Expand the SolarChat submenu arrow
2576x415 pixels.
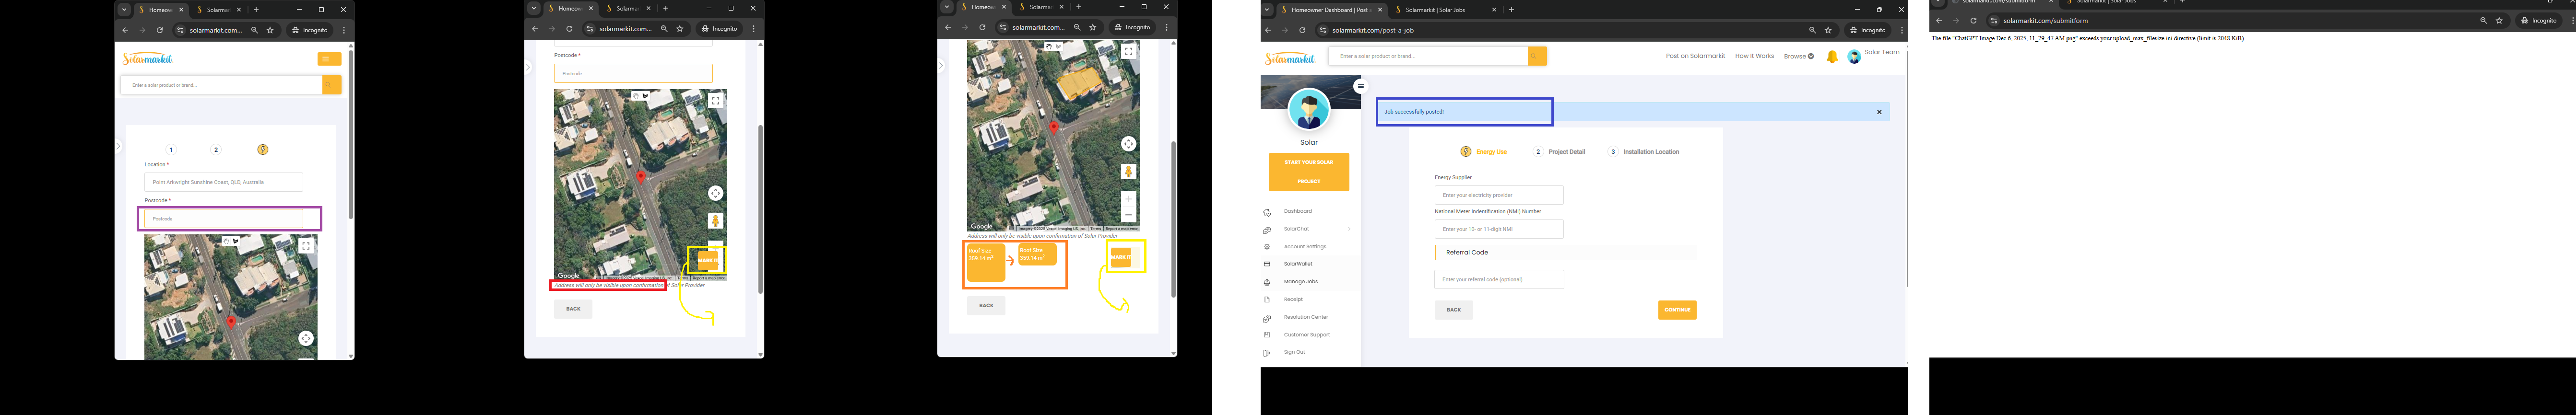point(1349,229)
